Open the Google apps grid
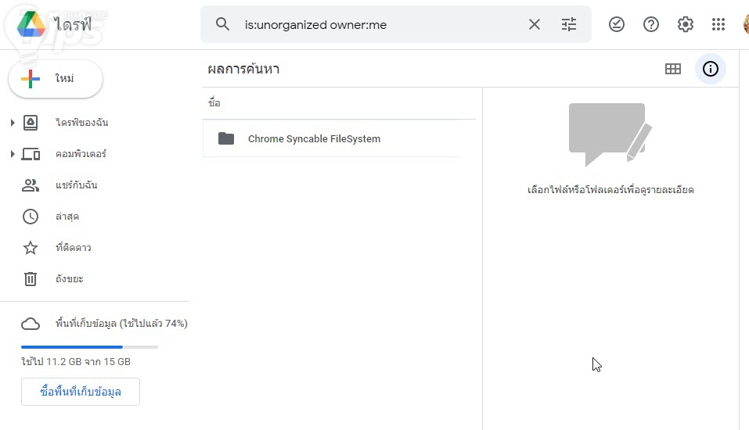 (718, 24)
